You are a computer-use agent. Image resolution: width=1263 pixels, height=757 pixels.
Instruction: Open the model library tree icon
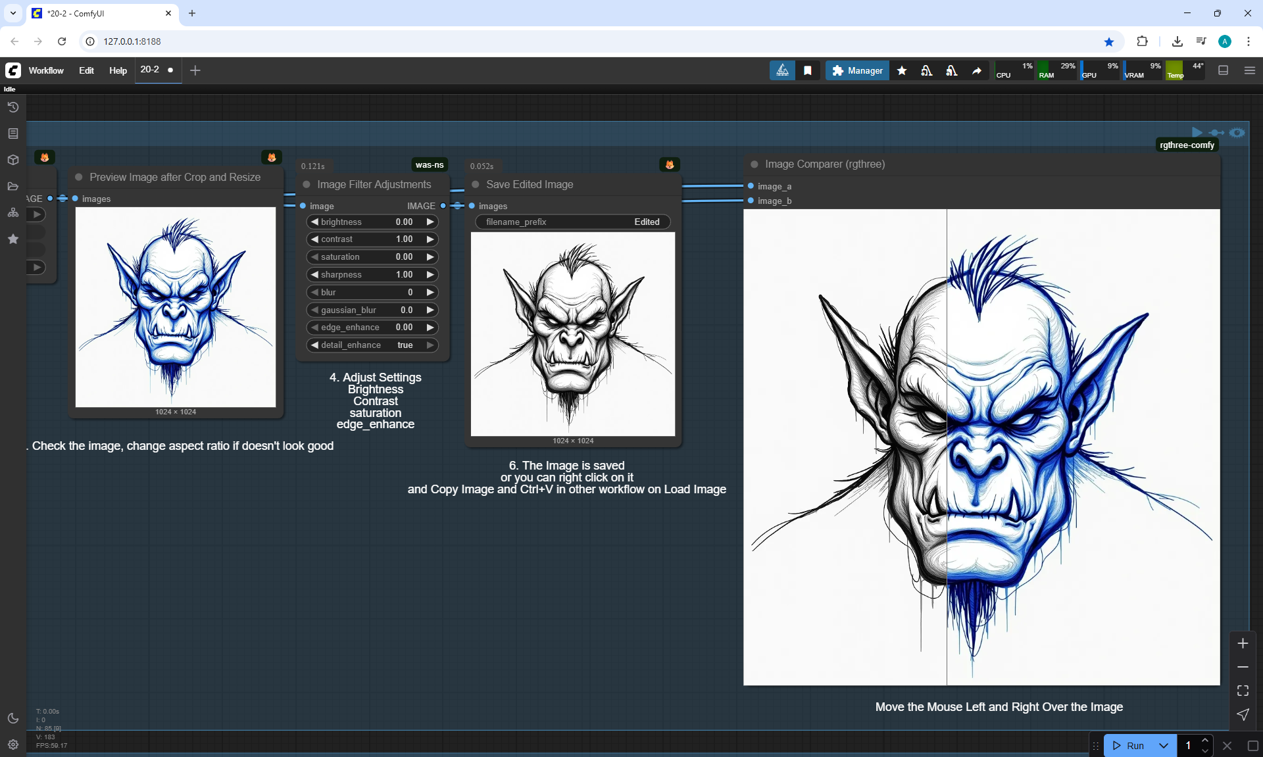[13, 212]
